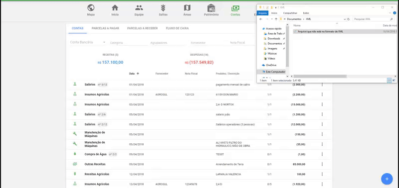Open the Início ribbon tab in Explorer
This screenshot has width=399, height=188.
pos(274,13)
